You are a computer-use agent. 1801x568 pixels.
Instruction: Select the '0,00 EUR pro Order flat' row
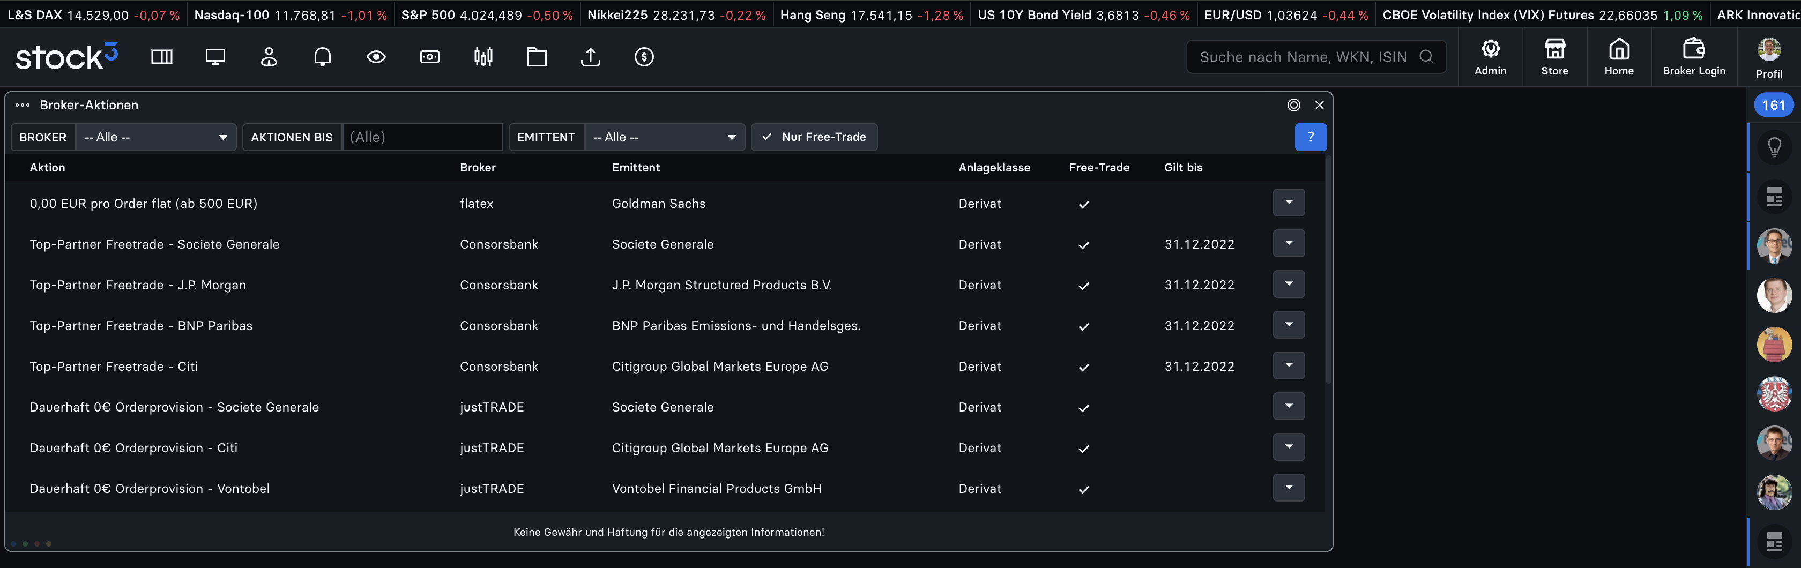pos(664,203)
